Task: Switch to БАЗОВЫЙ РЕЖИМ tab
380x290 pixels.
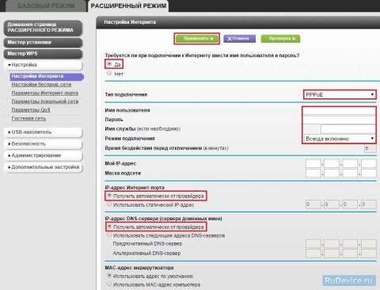Action: coord(46,6)
